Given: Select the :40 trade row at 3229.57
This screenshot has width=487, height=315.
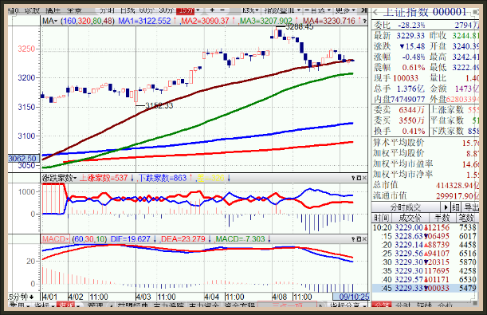Looking at the screenshot, I should click(426, 280).
